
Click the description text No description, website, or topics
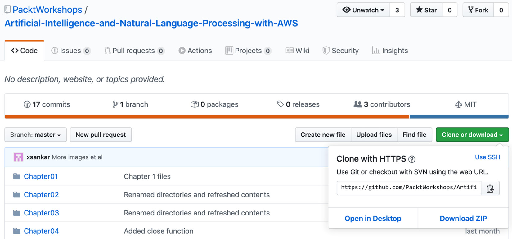[x=84, y=79]
